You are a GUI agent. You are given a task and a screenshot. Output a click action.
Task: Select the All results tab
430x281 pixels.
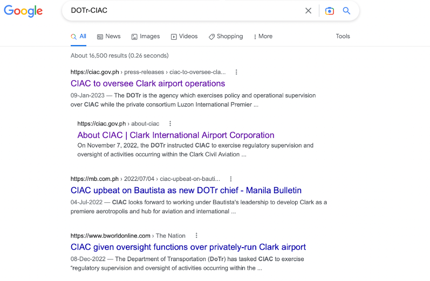(79, 37)
